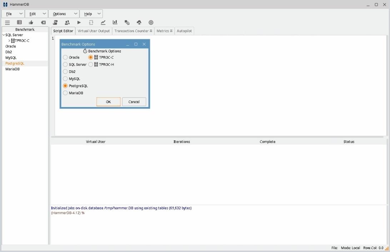Choose the TPROC-H benchmark radio option

[91, 65]
